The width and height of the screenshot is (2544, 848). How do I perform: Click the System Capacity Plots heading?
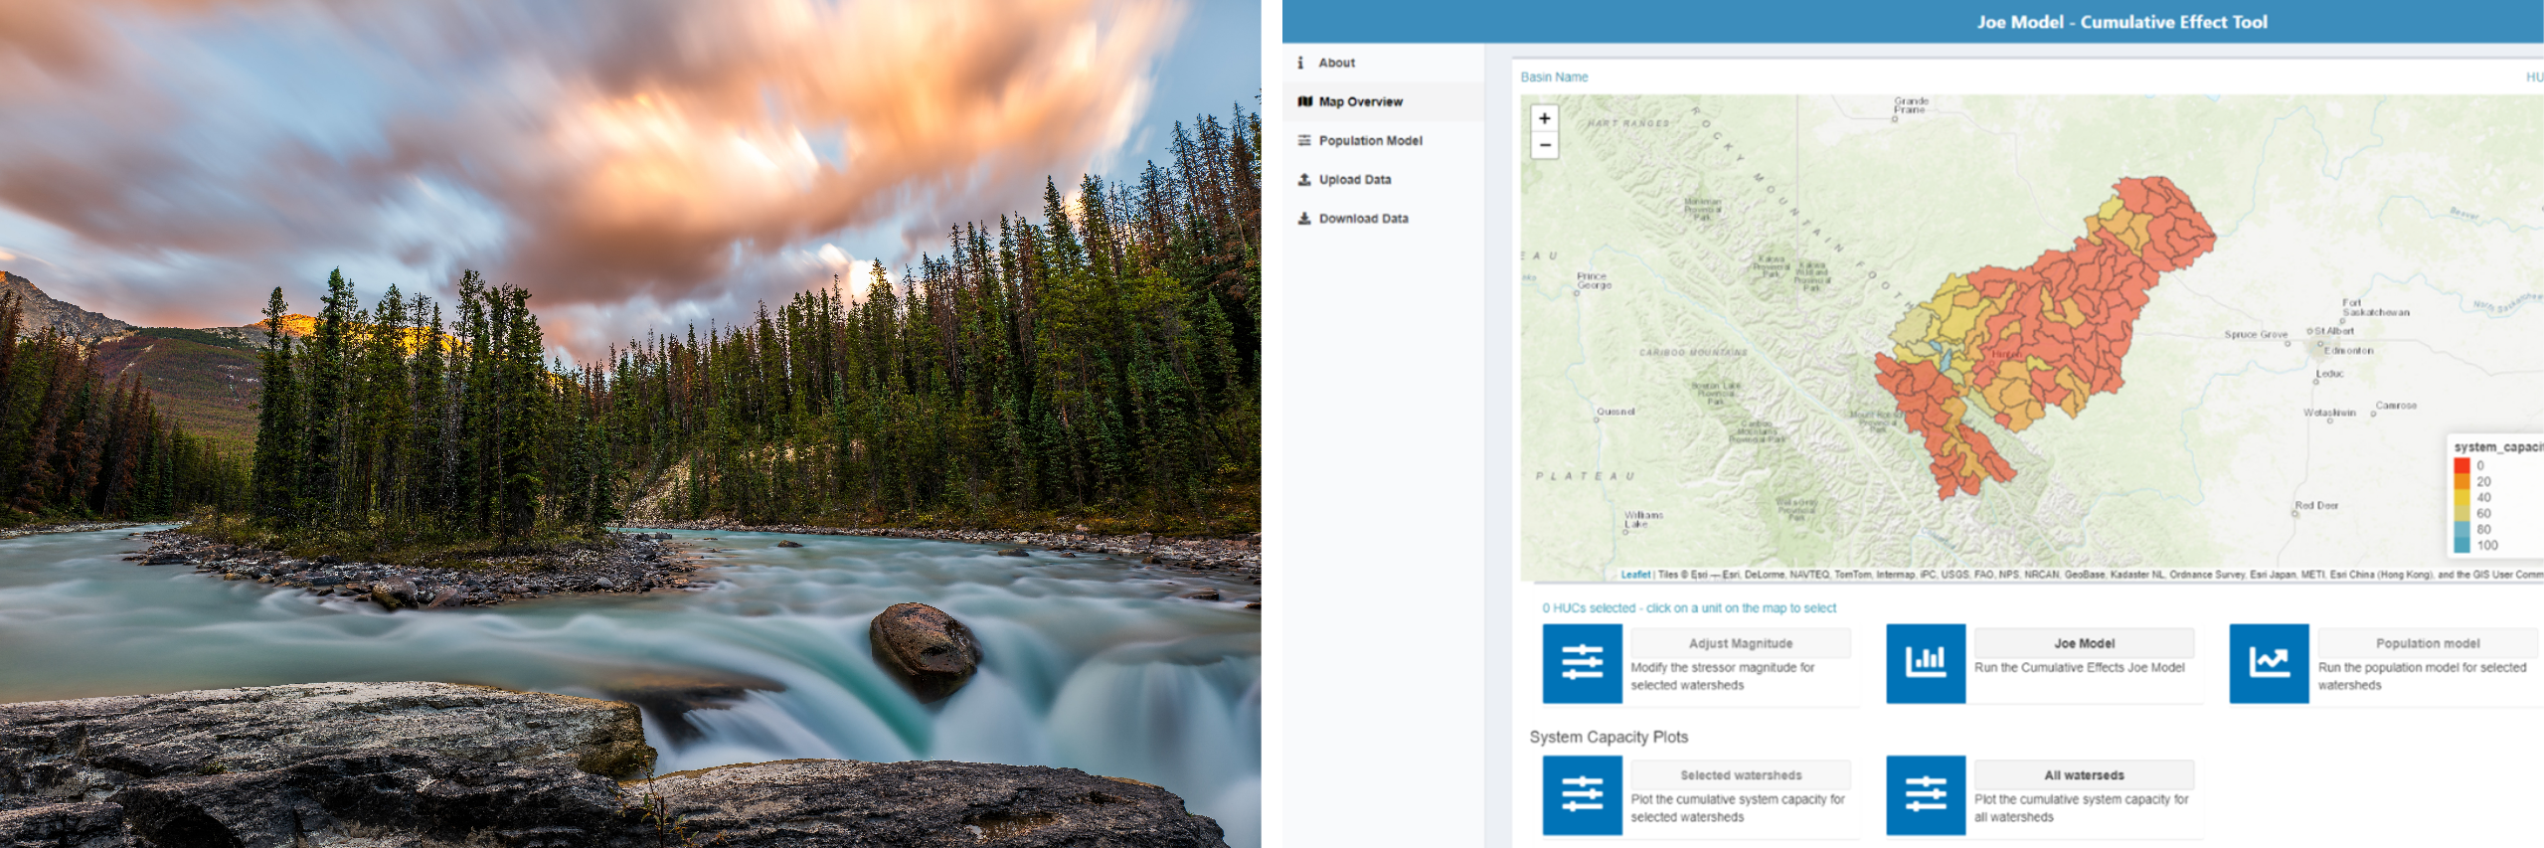1609,737
